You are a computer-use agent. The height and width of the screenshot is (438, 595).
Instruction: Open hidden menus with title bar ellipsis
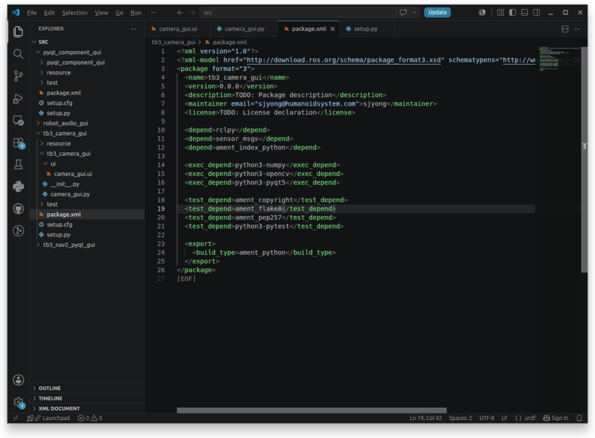(153, 13)
